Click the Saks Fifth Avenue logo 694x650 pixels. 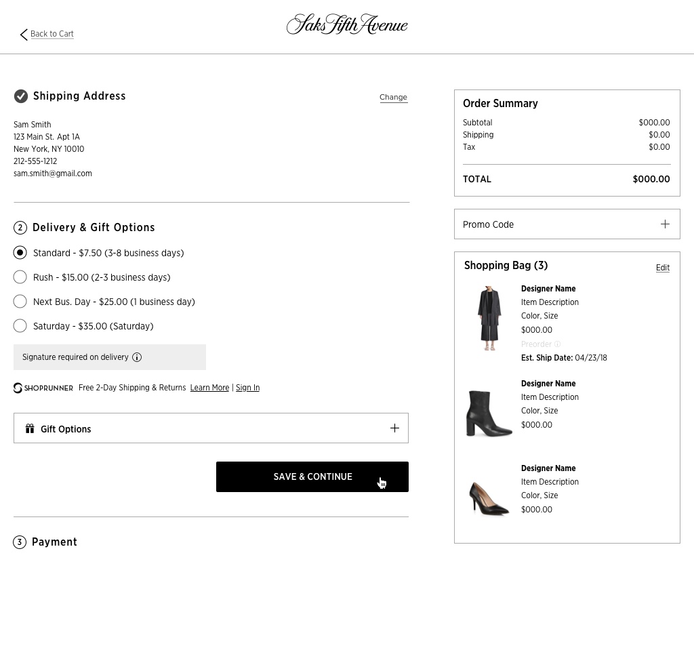coord(347,24)
